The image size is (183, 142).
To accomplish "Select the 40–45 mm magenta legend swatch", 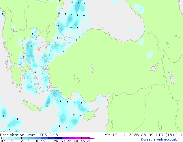I will [x=78, y=138].
